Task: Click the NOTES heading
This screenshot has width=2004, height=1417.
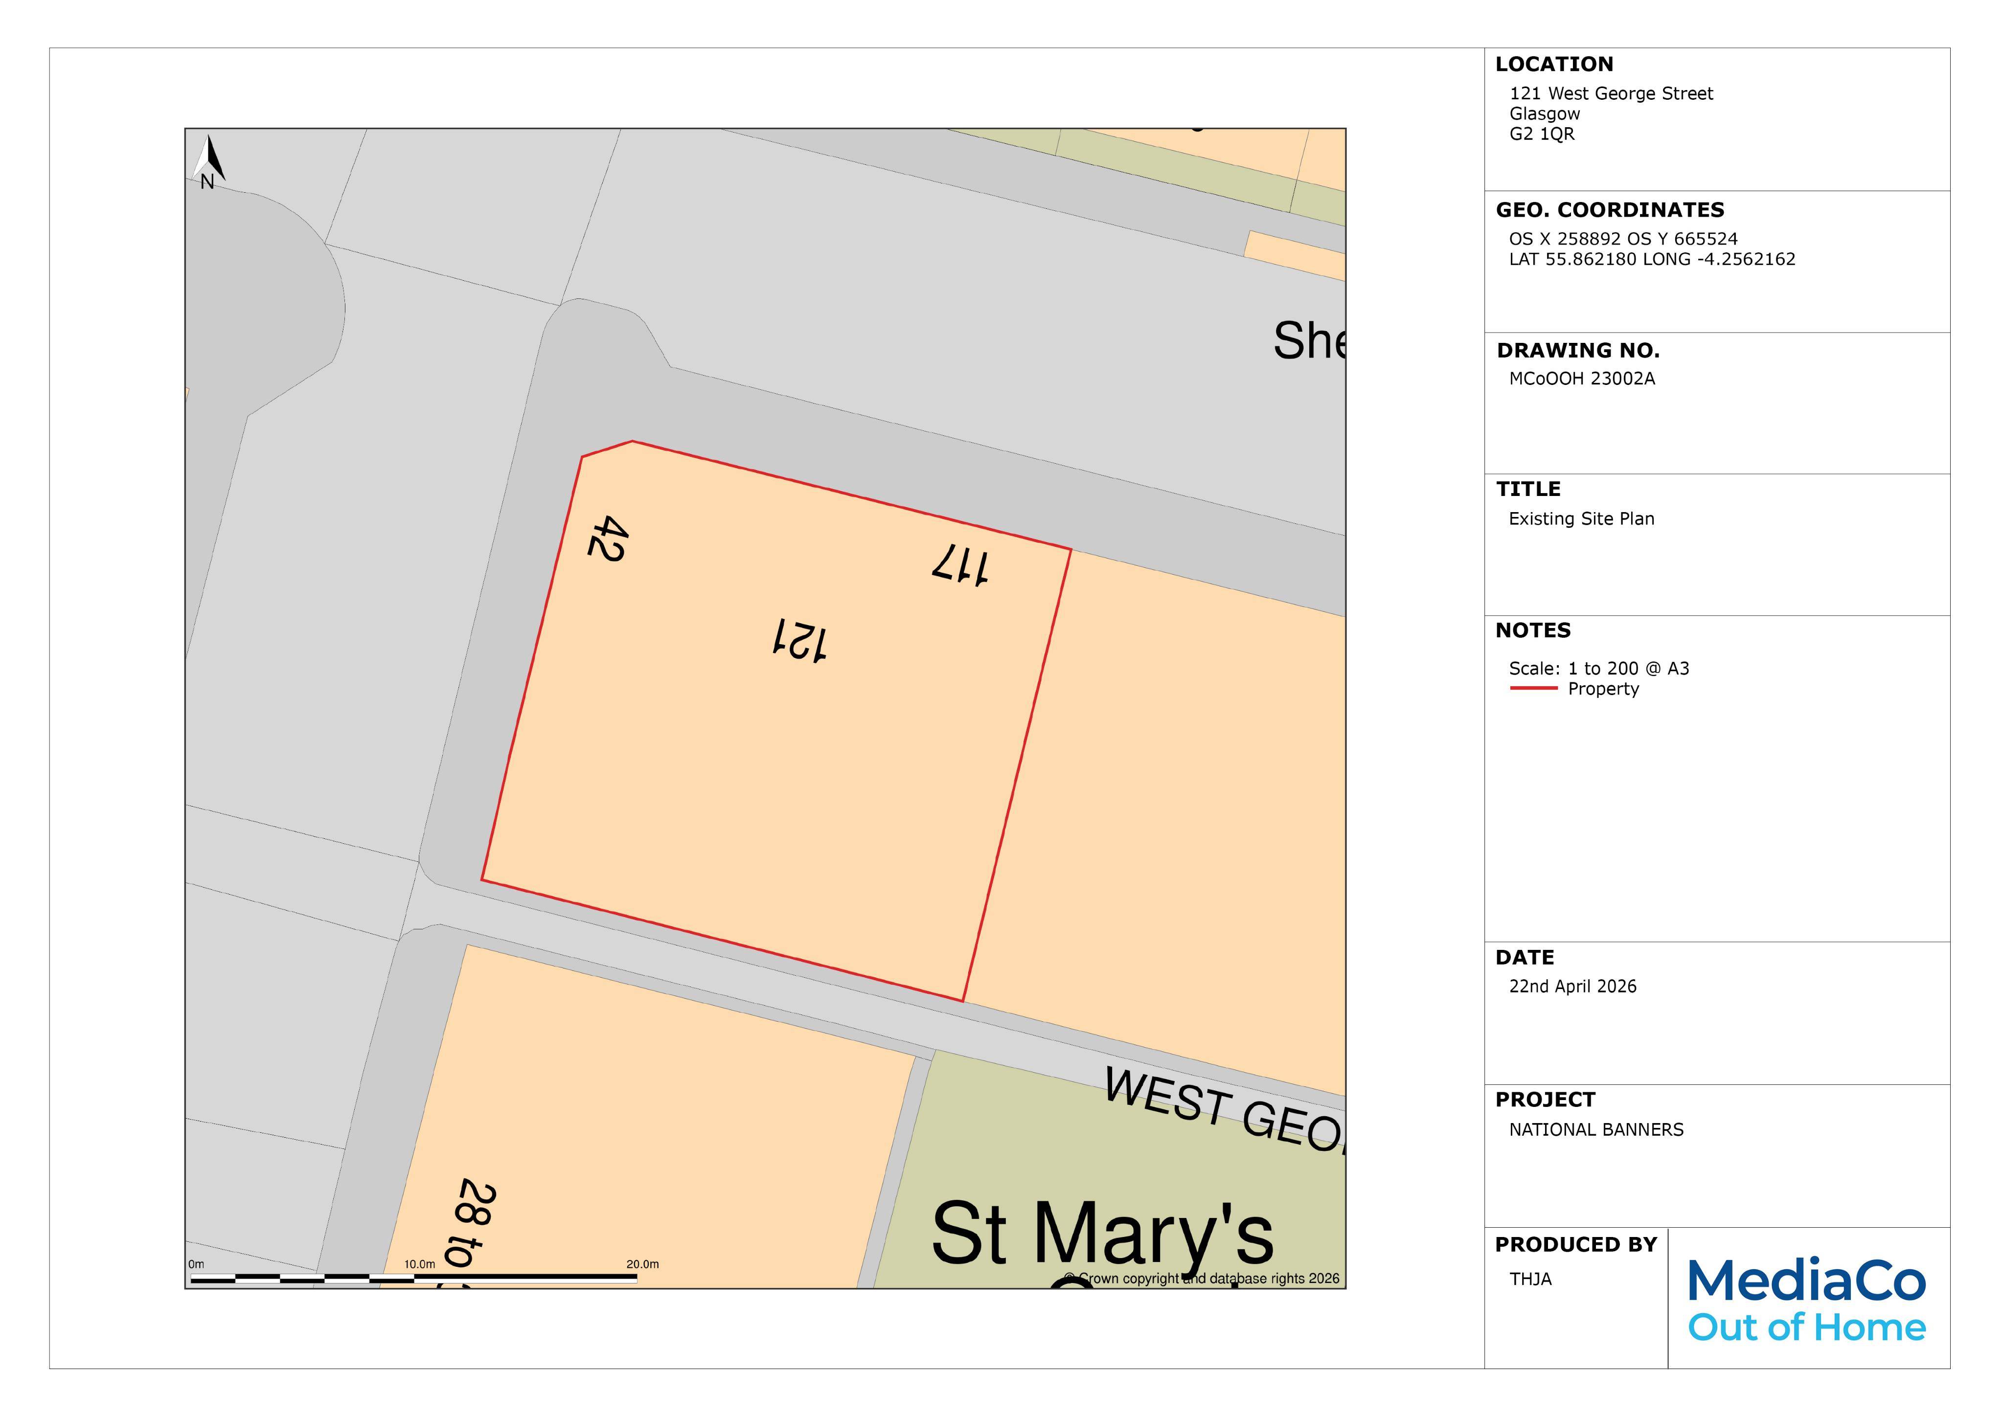Action: pos(1533,631)
